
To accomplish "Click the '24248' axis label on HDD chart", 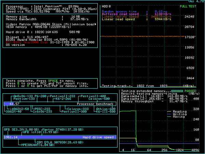I will [189, 17].
